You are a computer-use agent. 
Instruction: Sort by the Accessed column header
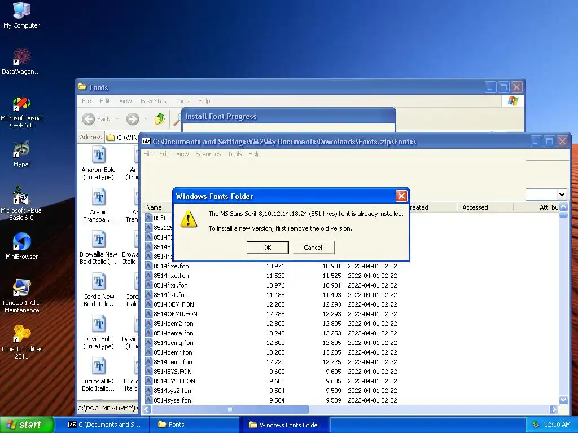point(485,207)
